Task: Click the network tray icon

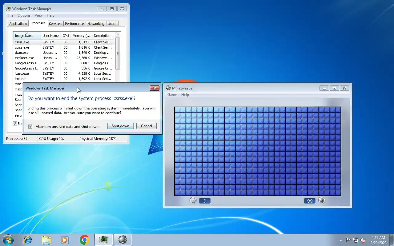Action: coord(356,240)
